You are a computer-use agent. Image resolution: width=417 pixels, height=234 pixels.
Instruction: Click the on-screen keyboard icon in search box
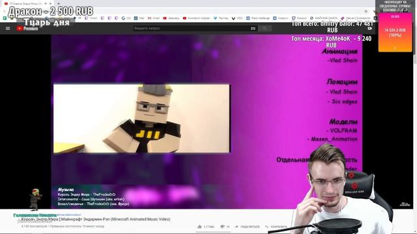pyautogui.click(x=253, y=29)
